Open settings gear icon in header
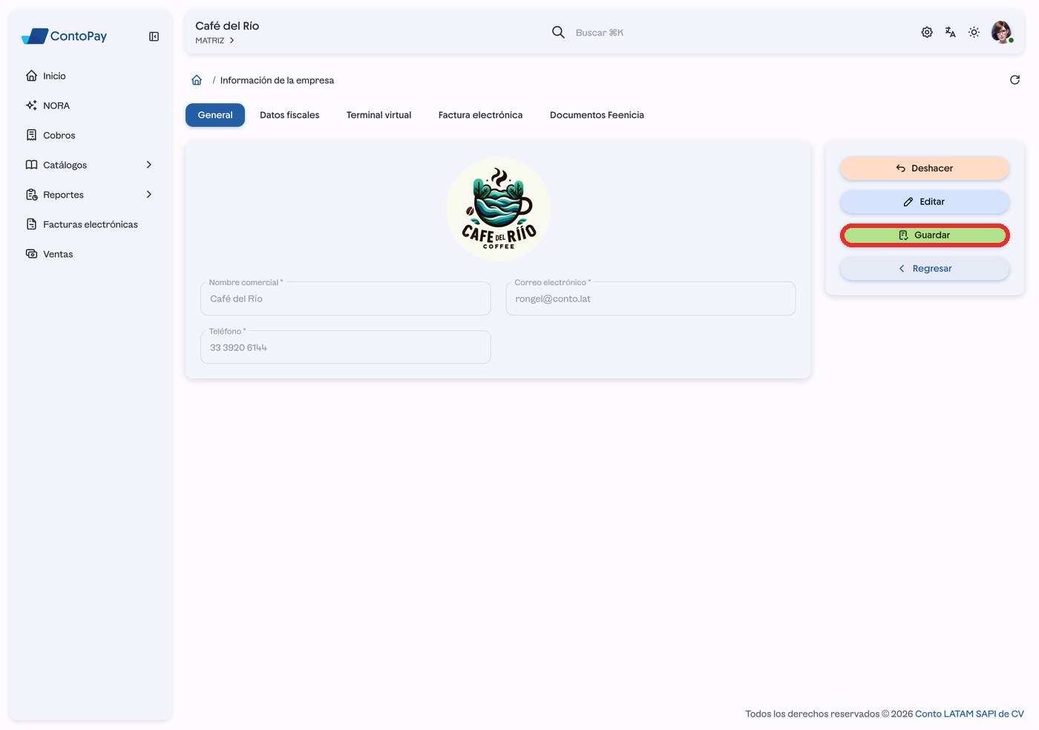 [927, 32]
